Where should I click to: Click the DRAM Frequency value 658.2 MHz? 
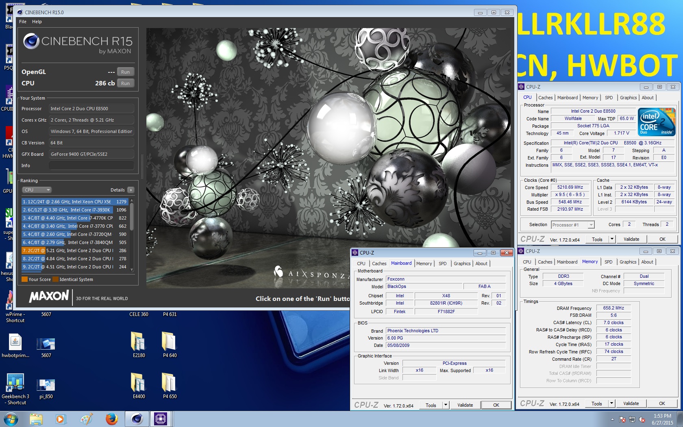[613, 308]
